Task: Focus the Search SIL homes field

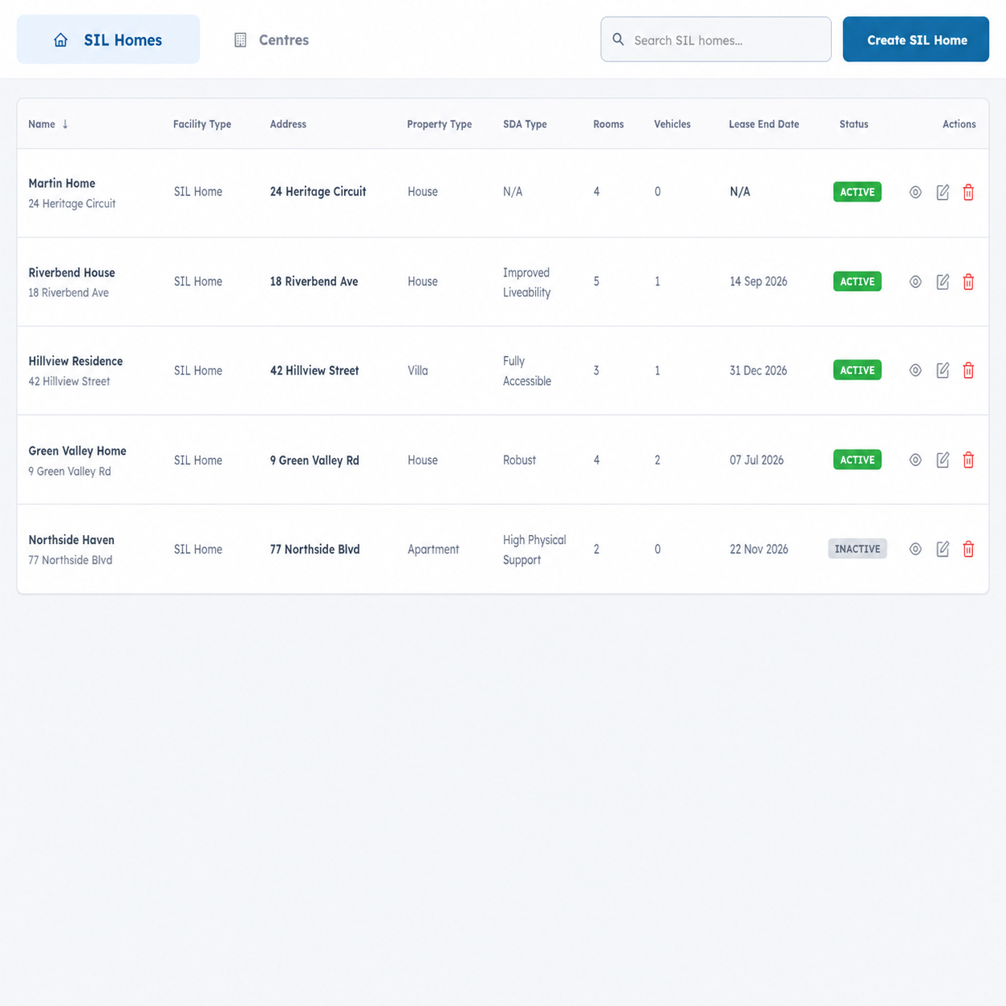Action: click(716, 39)
